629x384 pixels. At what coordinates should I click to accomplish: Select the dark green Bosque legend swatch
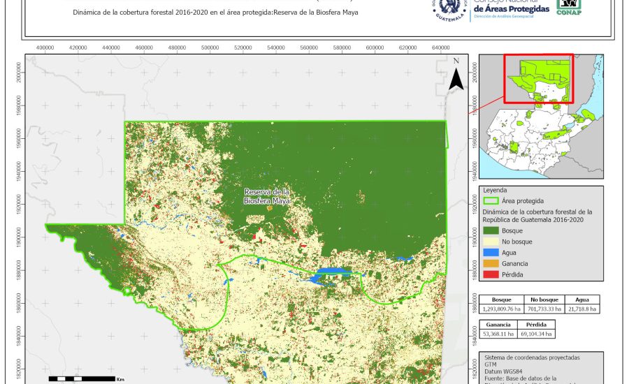pyautogui.click(x=491, y=230)
